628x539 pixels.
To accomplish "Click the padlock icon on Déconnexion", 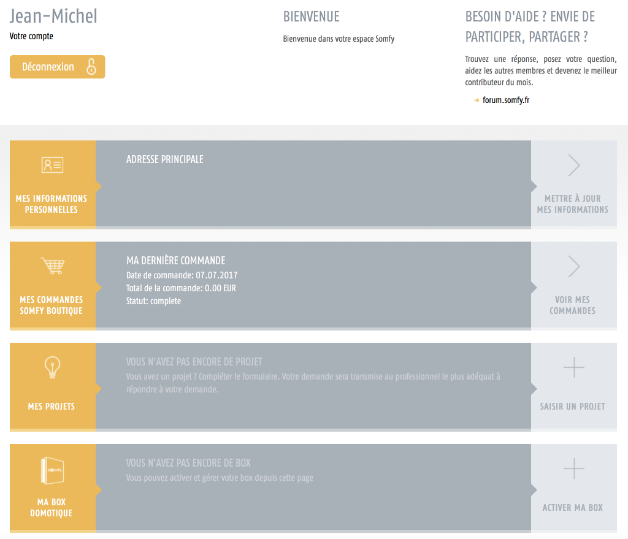I will pyautogui.click(x=91, y=67).
